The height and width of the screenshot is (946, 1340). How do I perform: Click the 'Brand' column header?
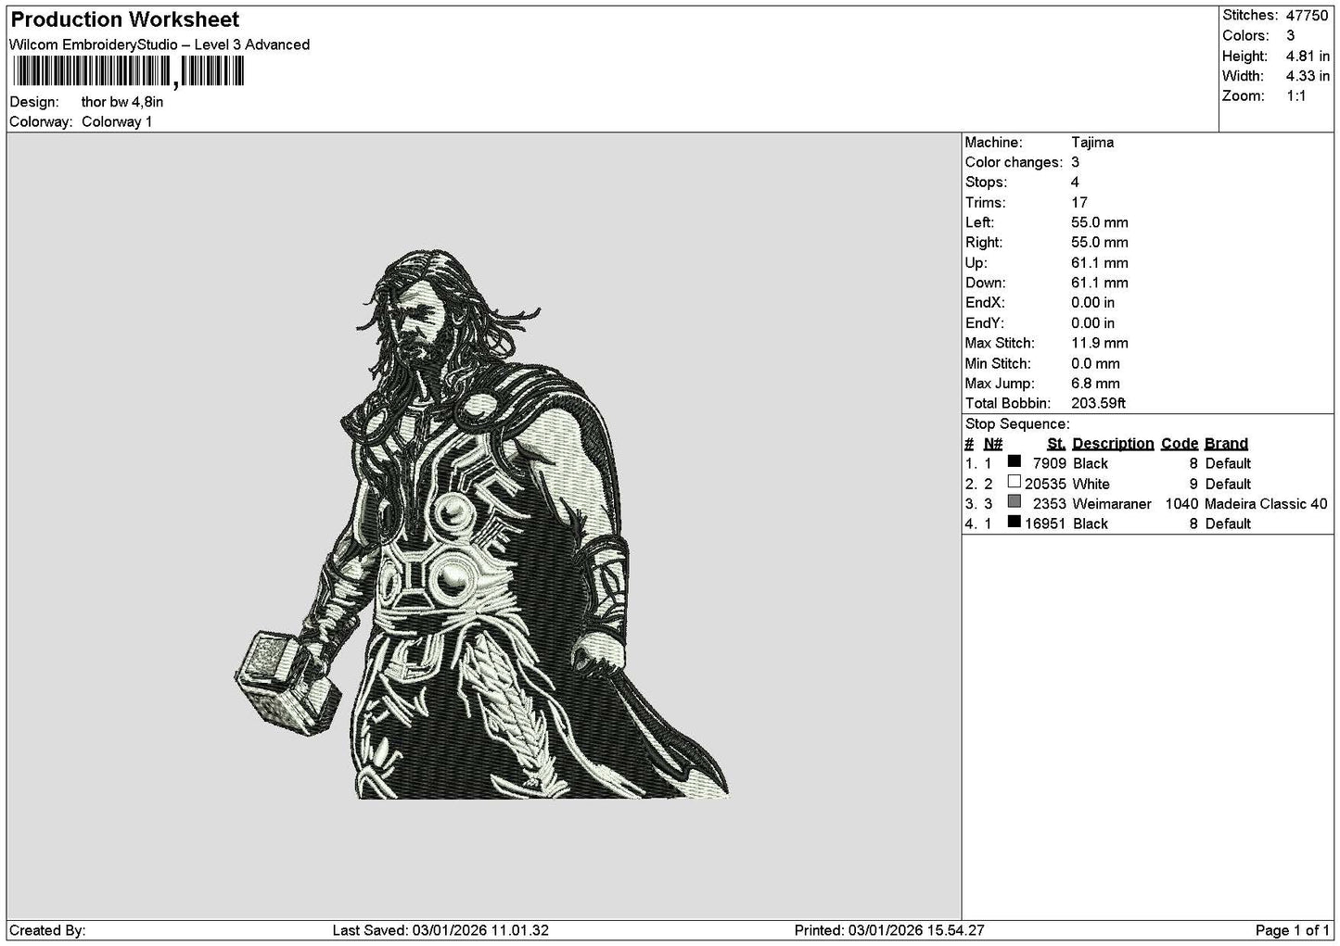point(1226,444)
